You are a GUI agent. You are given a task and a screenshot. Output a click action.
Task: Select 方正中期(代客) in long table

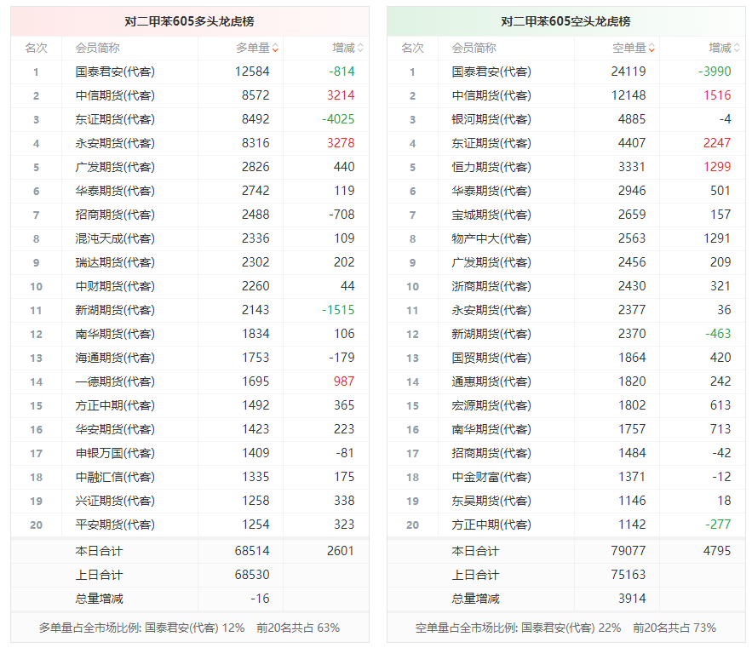click(x=115, y=406)
